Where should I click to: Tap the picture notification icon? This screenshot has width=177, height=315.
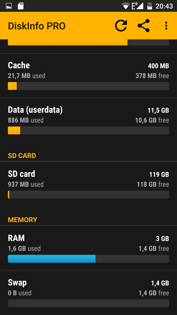(9, 6)
